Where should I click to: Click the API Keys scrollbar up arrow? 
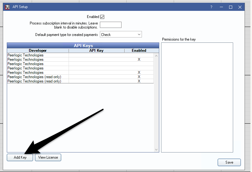coord(156,56)
